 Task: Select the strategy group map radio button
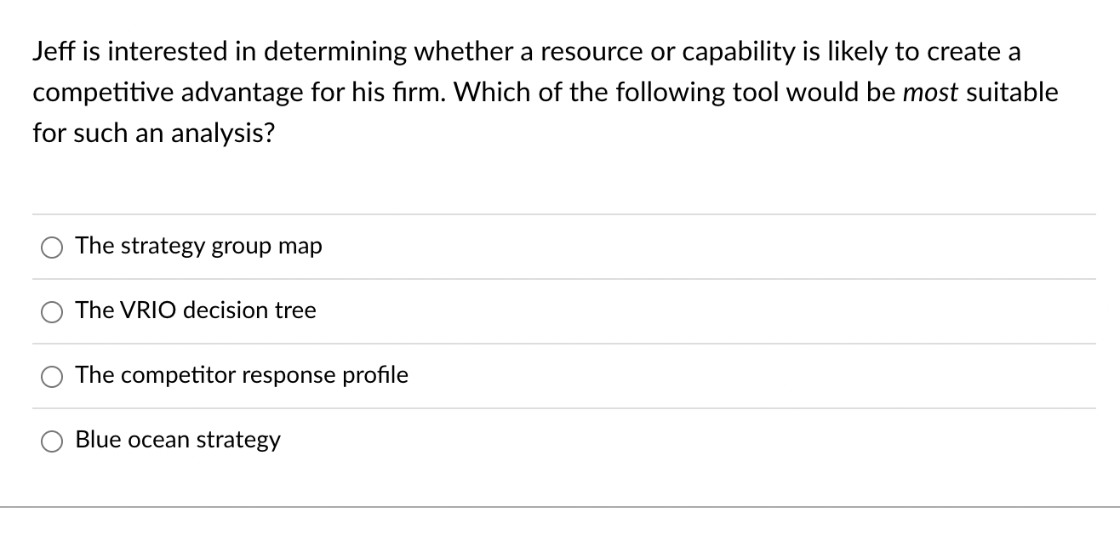click(52, 248)
